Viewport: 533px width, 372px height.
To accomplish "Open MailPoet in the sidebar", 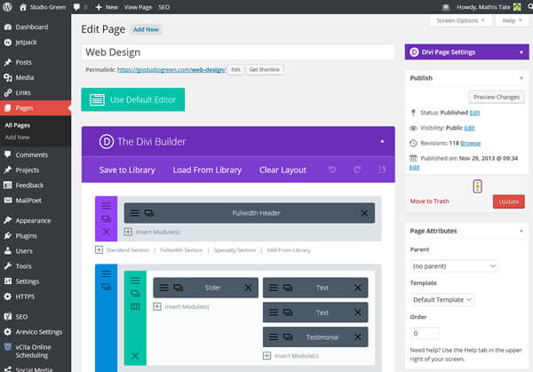I will (x=28, y=201).
